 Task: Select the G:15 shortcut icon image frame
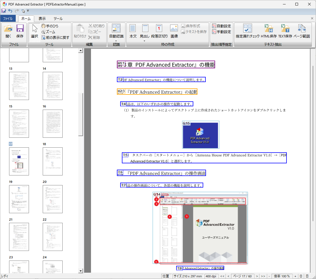click(200, 135)
